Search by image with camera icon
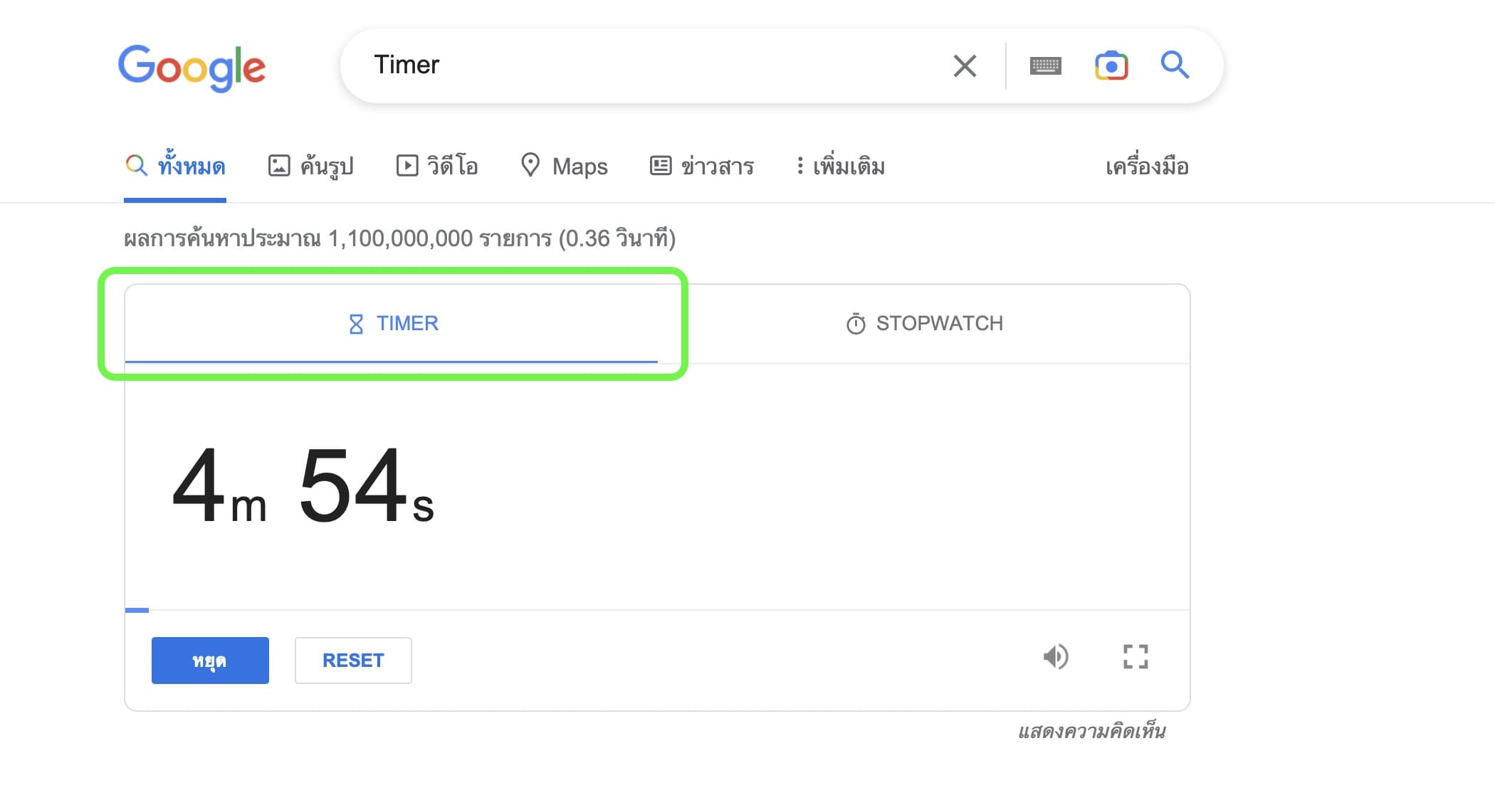 pos(1111,66)
